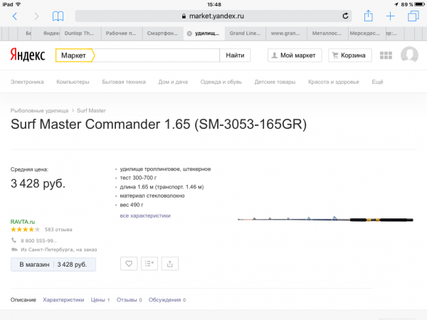Go to Surf Master breadcrumb
This screenshot has height=320, width=427.
click(x=91, y=111)
